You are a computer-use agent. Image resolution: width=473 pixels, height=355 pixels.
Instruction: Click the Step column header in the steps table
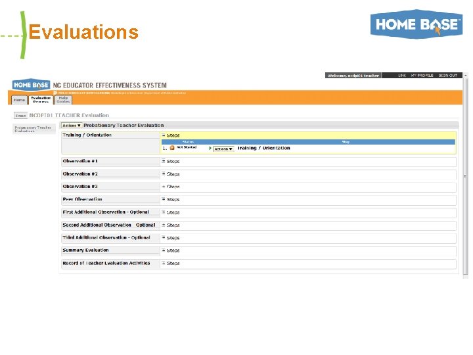(346, 142)
